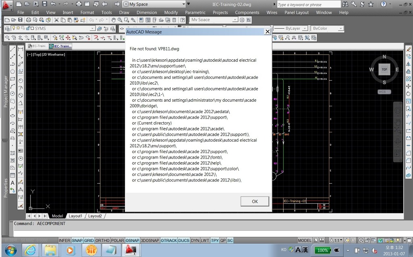Open the Wires menu
Screen dimensions: 413x257
point(272,13)
